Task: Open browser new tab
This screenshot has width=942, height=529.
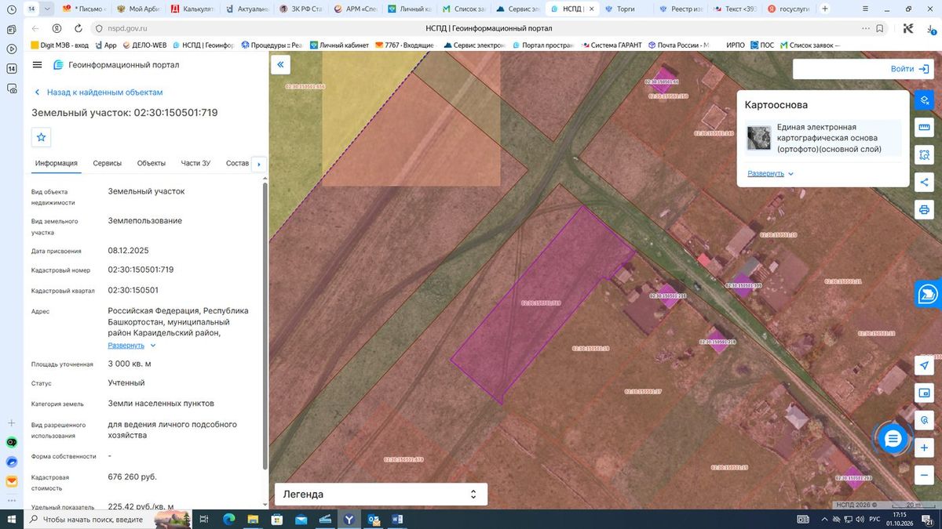Action: tap(824, 9)
